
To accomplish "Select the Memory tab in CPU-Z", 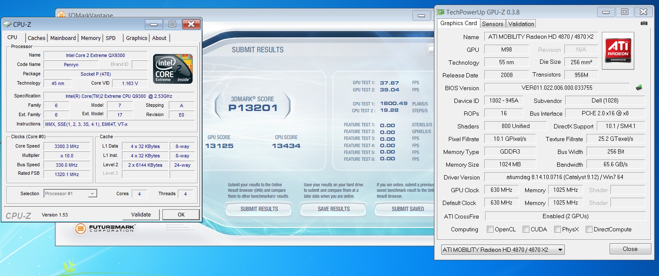I will [x=91, y=38].
